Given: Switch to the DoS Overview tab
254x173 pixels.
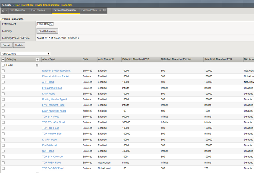Looking at the screenshot, I should 17,10.
